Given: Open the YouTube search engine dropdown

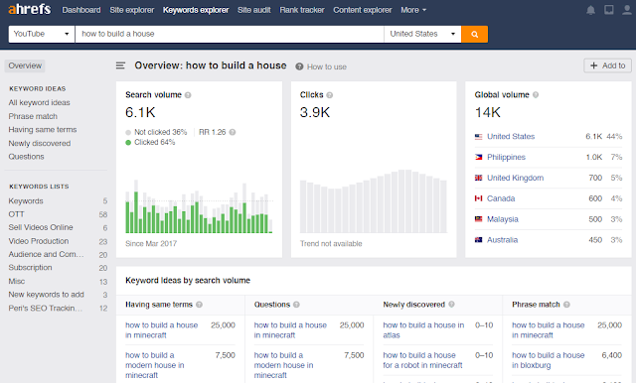Looking at the screenshot, I should [x=42, y=34].
